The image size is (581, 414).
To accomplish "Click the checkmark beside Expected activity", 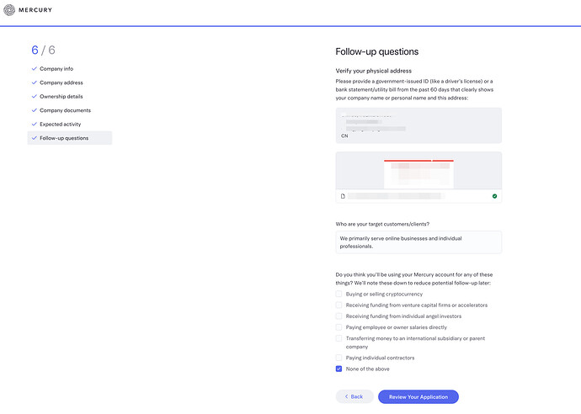I will point(34,124).
